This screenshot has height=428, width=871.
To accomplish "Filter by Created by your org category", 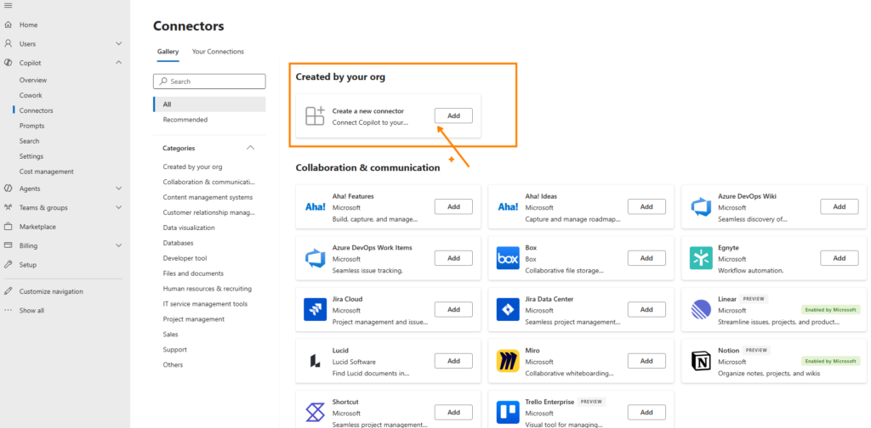I will (x=192, y=167).
